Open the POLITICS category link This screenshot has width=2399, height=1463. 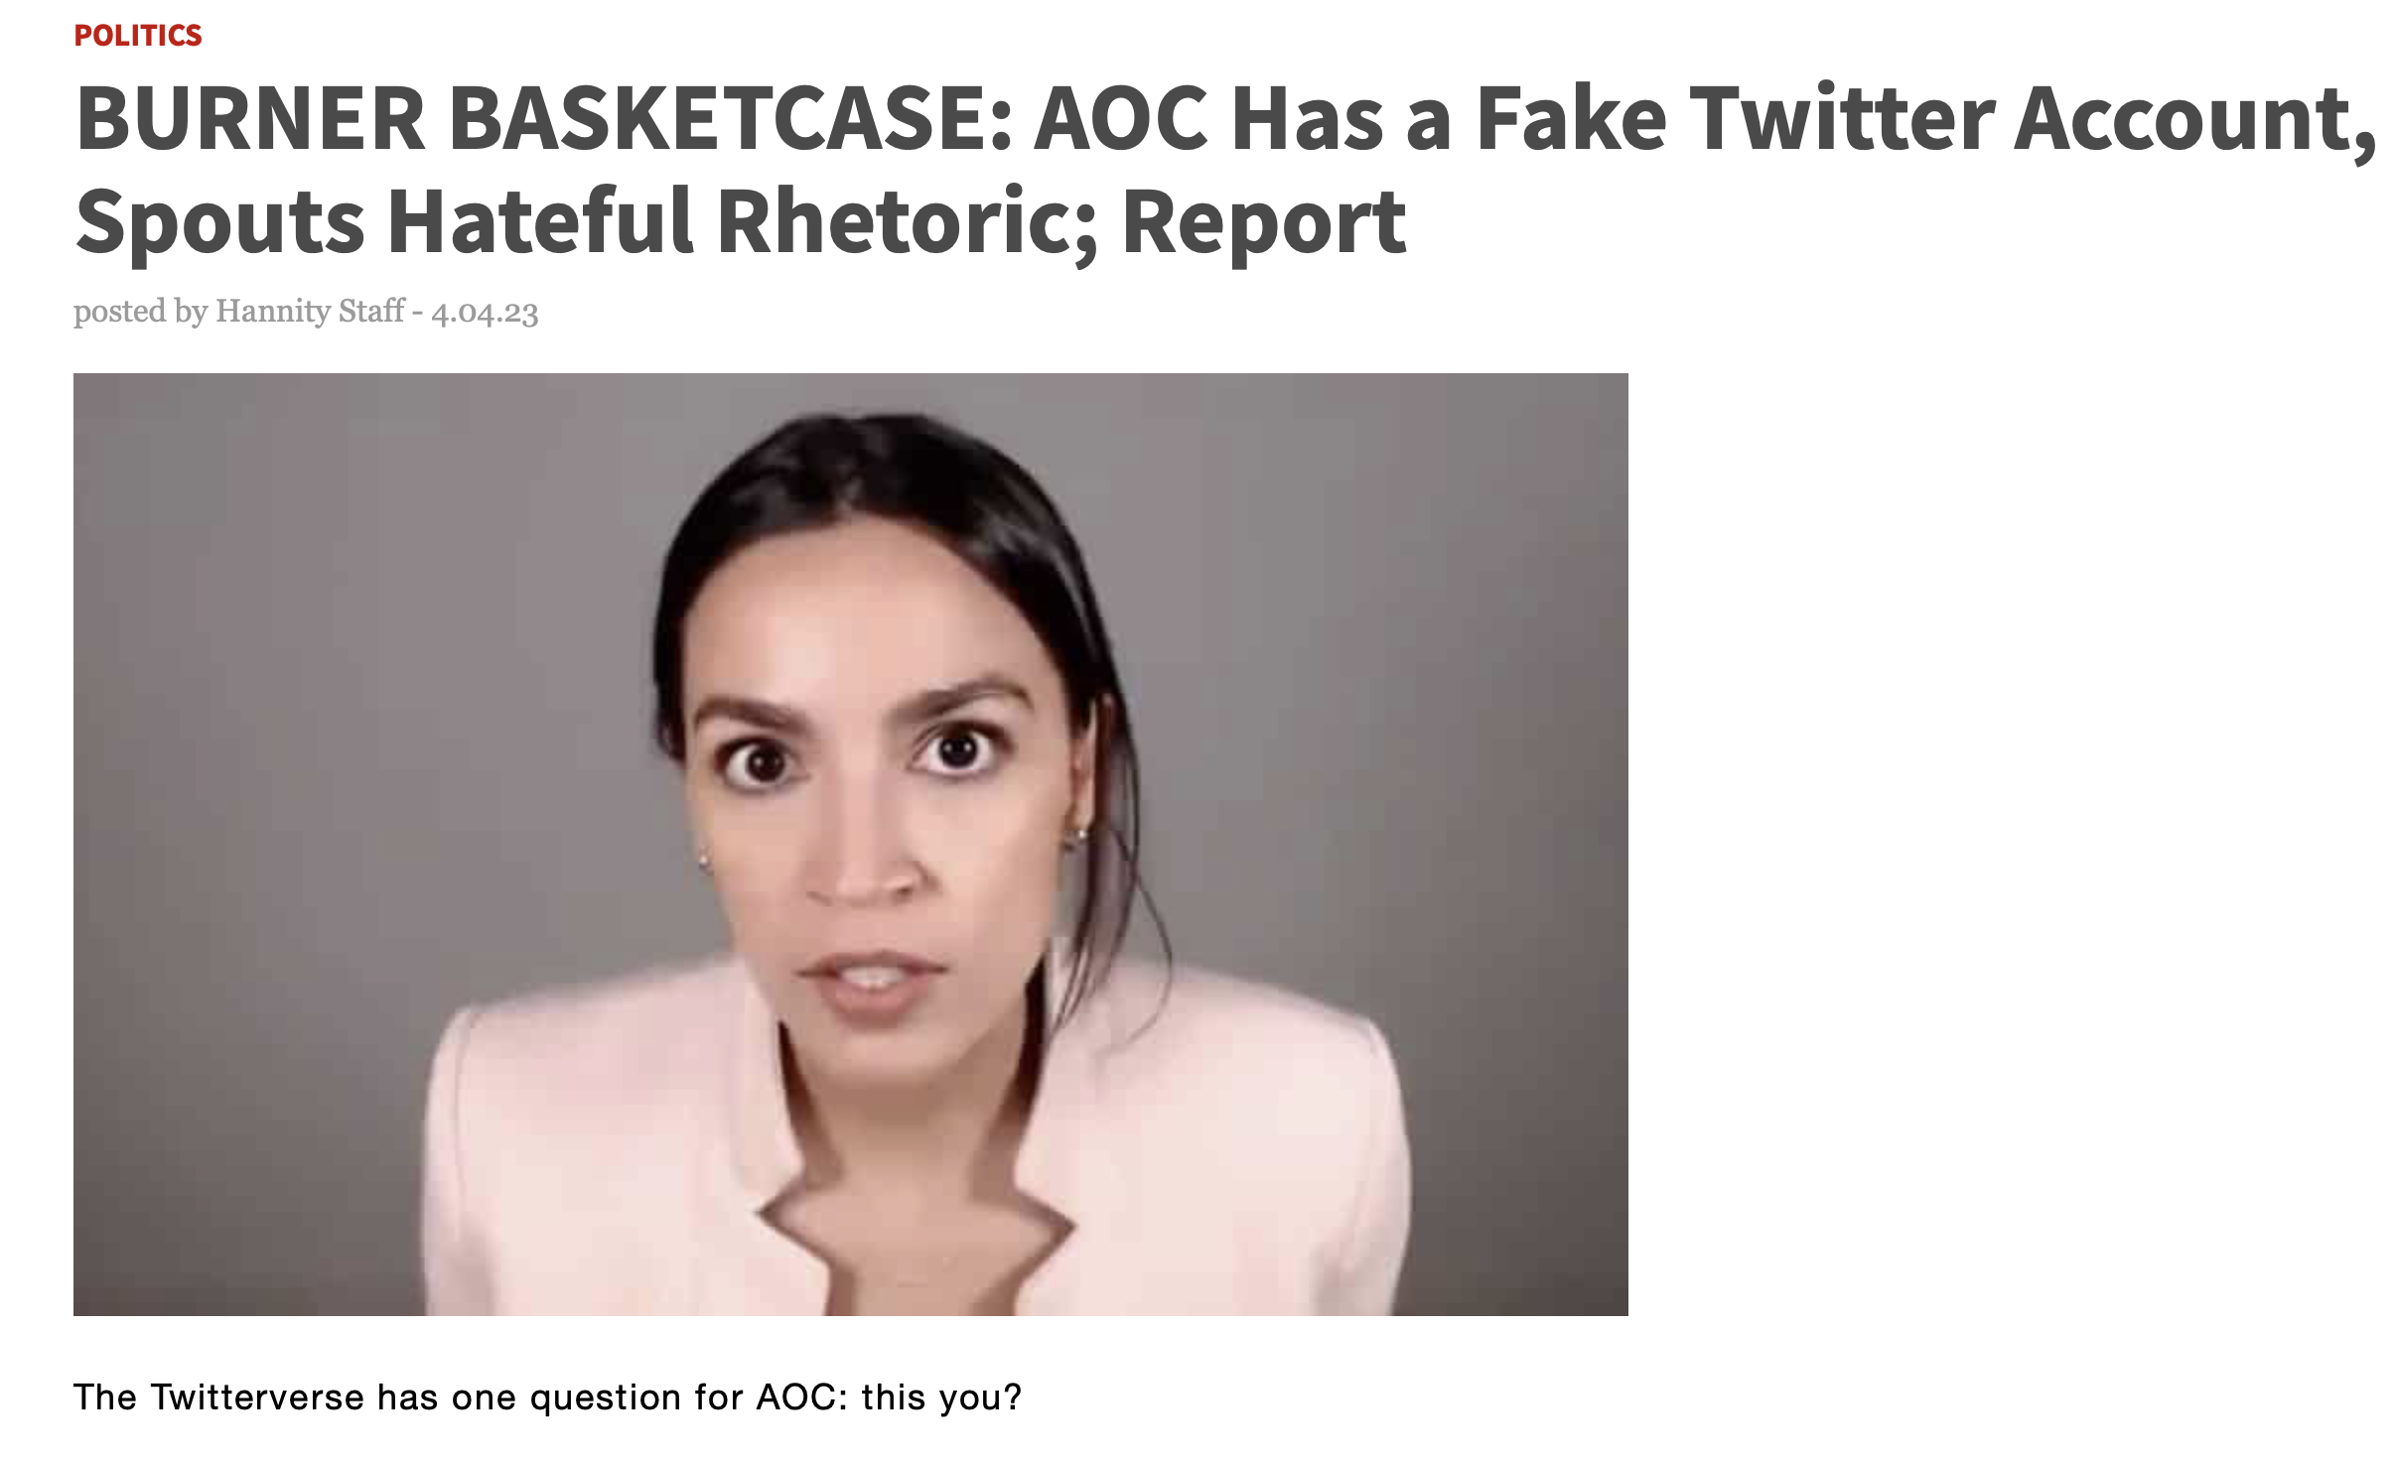point(138,36)
